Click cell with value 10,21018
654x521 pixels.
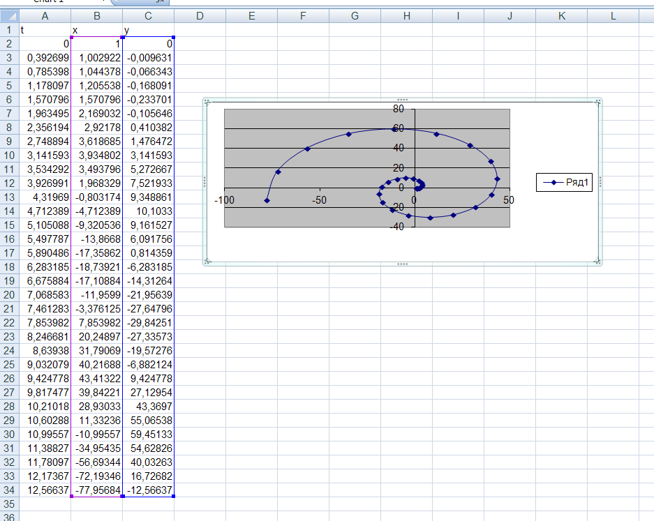click(x=45, y=407)
